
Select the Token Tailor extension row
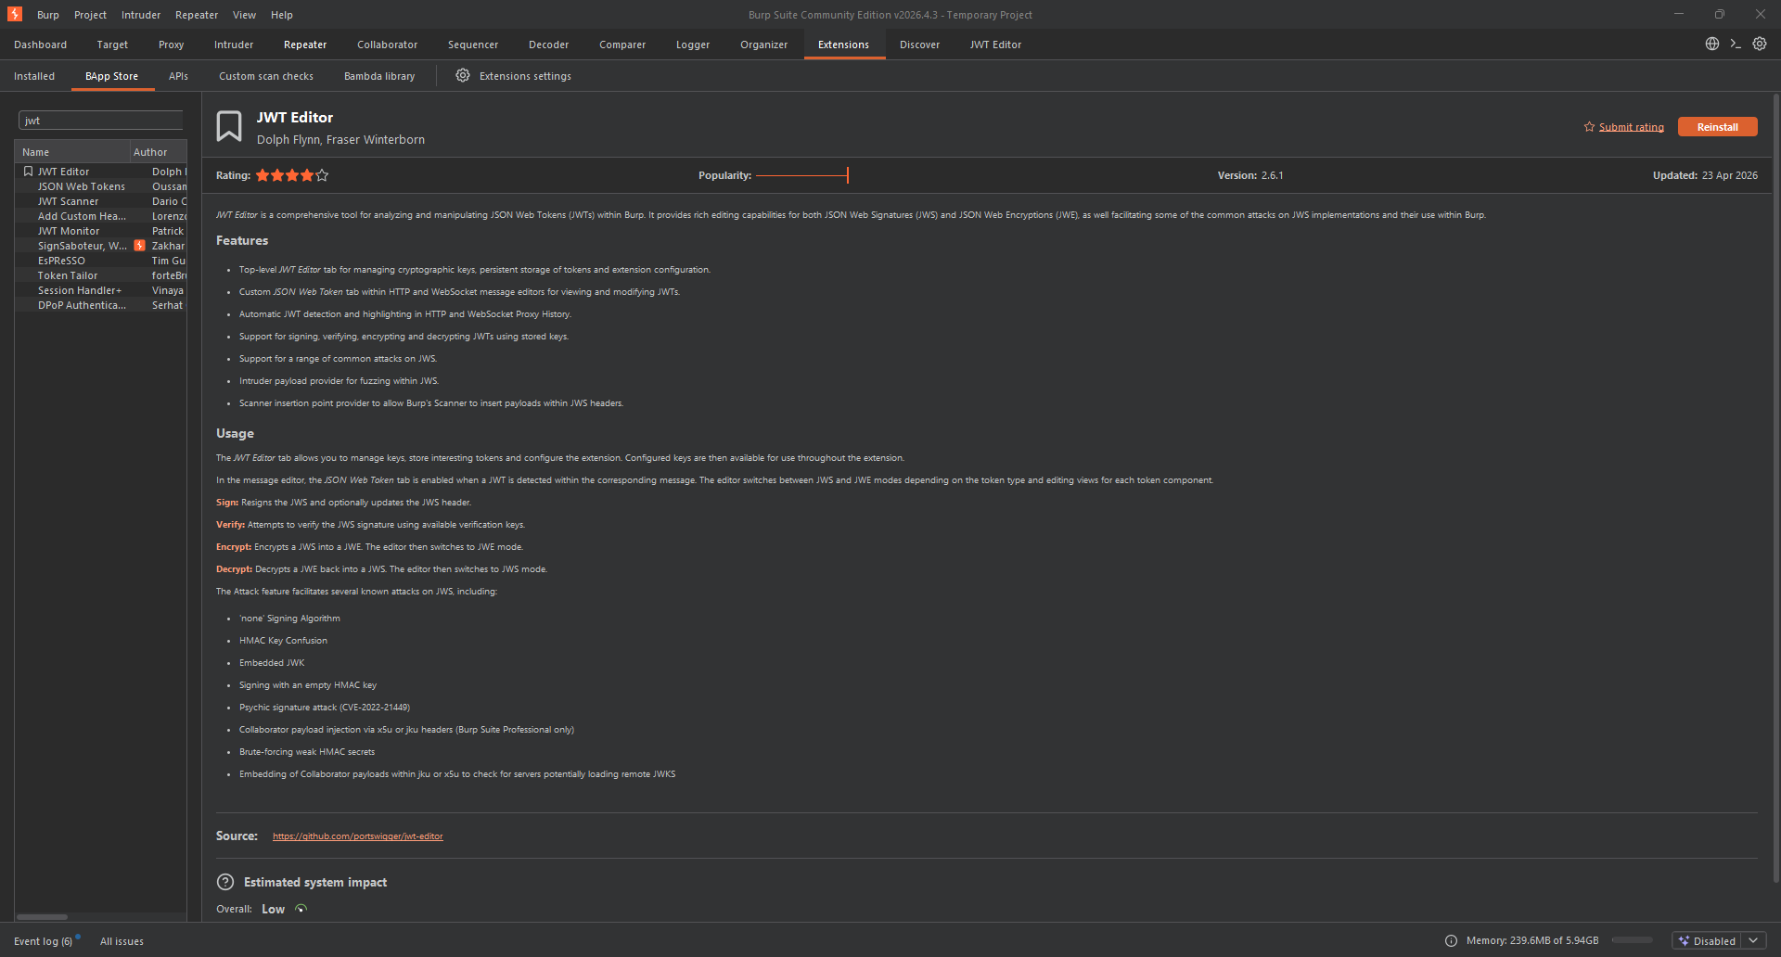[101, 275]
